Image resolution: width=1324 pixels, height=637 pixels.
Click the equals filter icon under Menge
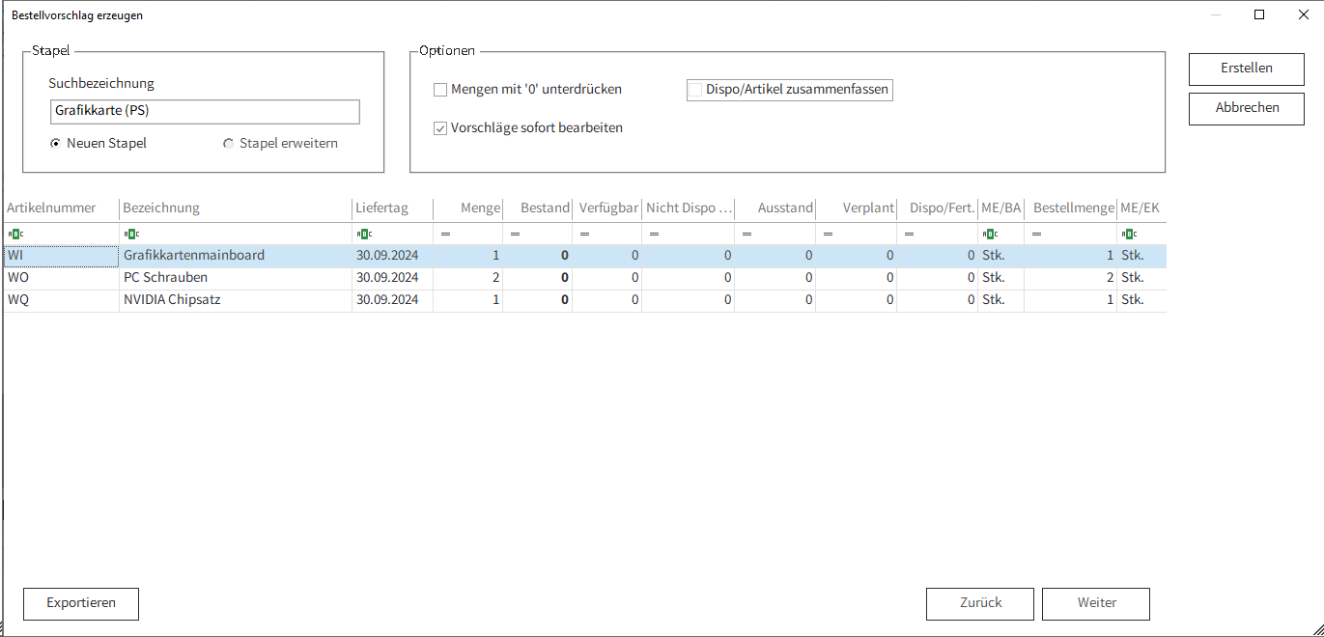pos(445,234)
